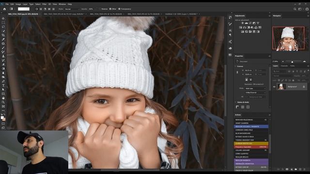Open the Window menu
The image size is (310, 174).
pyautogui.click(x=62, y=4)
